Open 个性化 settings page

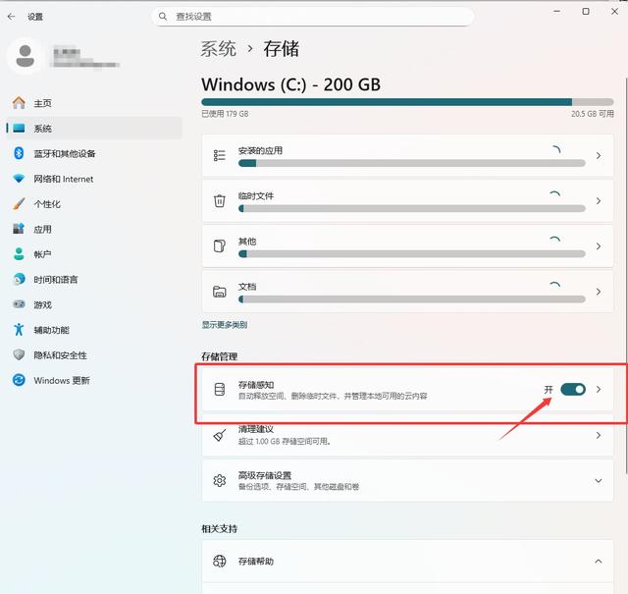tap(94, 203)
